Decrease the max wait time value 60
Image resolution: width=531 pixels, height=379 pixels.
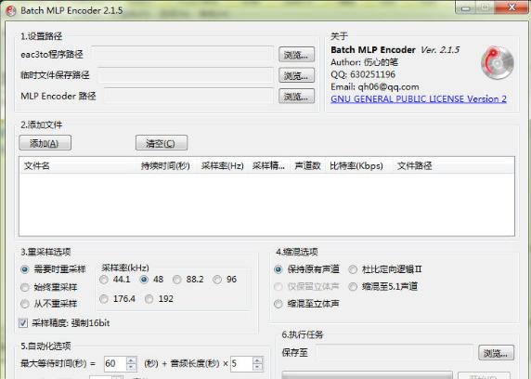(132, 368)
